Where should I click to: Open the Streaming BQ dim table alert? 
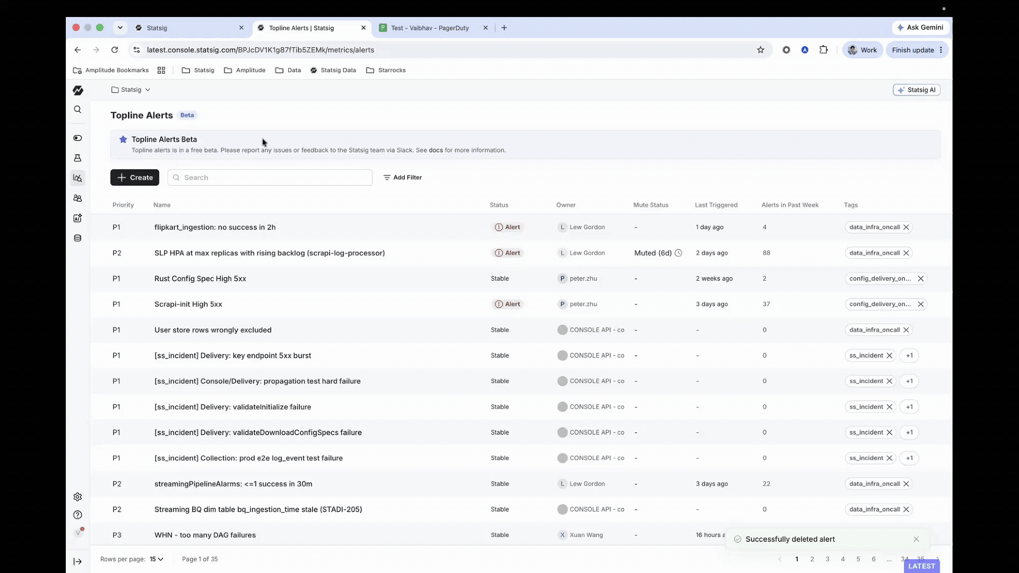[x=258, y=509]
